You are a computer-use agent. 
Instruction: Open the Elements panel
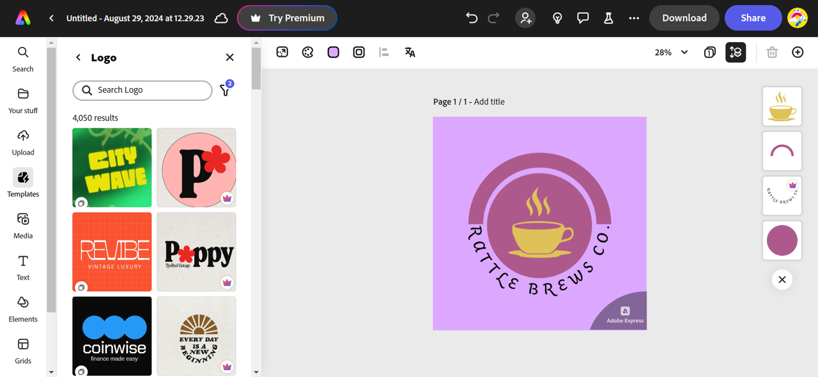pyautogui.click(x=23, y=309)
